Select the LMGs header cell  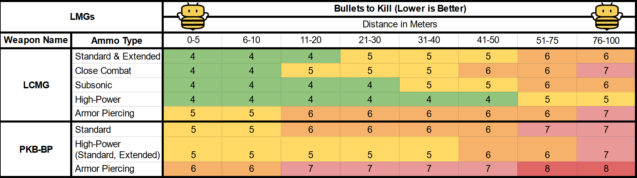82,16
